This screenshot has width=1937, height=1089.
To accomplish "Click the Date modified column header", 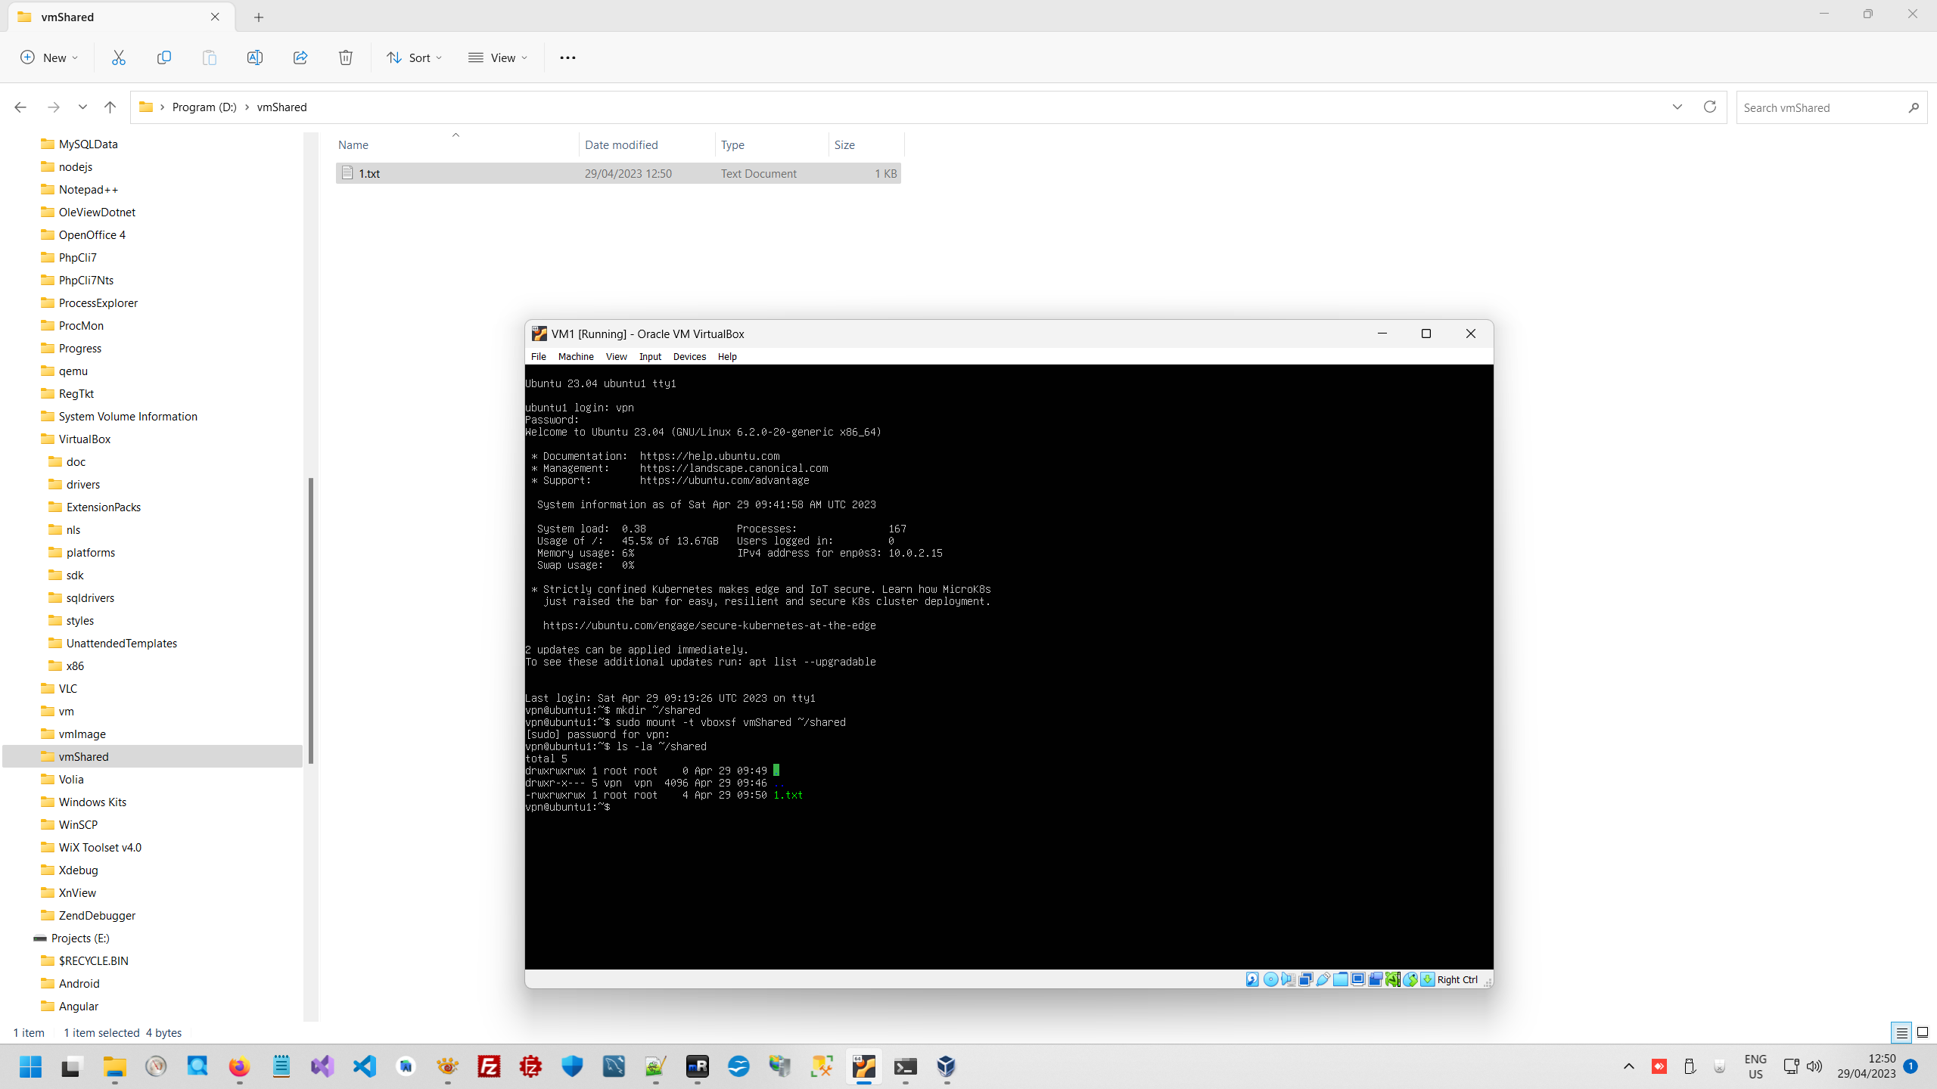I will (x=621, y=144).
